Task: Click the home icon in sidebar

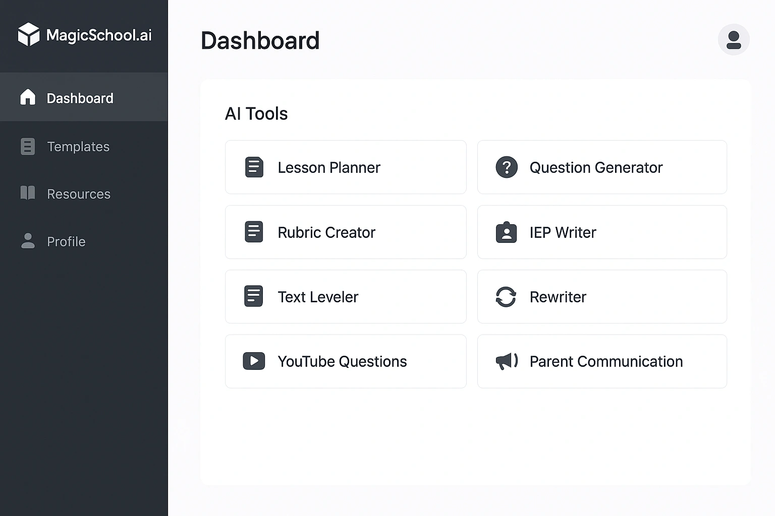Action: pyautogui.click(x=28, y=97)
